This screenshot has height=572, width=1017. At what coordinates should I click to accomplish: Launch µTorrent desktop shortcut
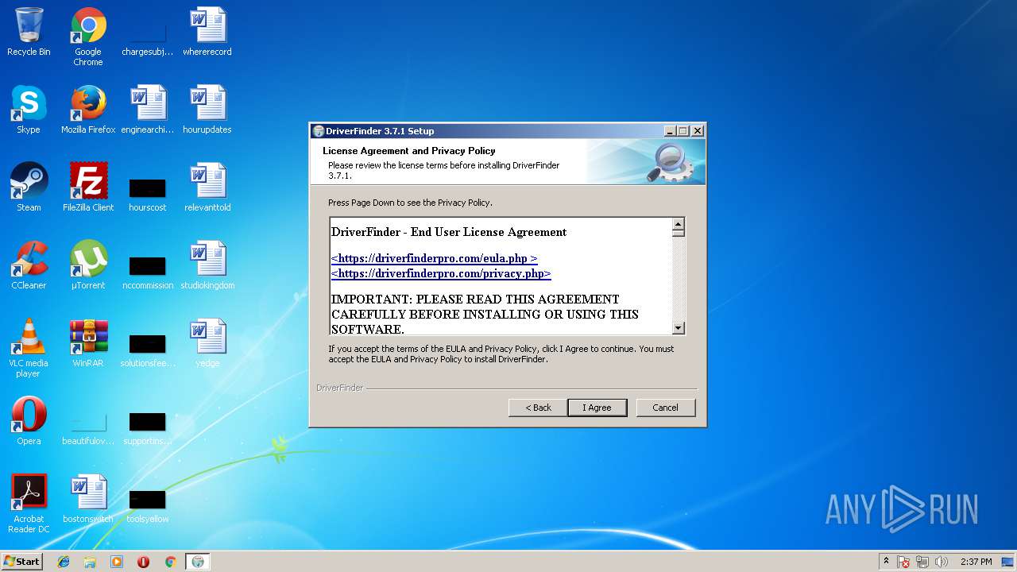tap(88, 265)
